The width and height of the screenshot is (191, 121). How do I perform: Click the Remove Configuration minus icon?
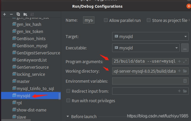[x=11, y=14]
